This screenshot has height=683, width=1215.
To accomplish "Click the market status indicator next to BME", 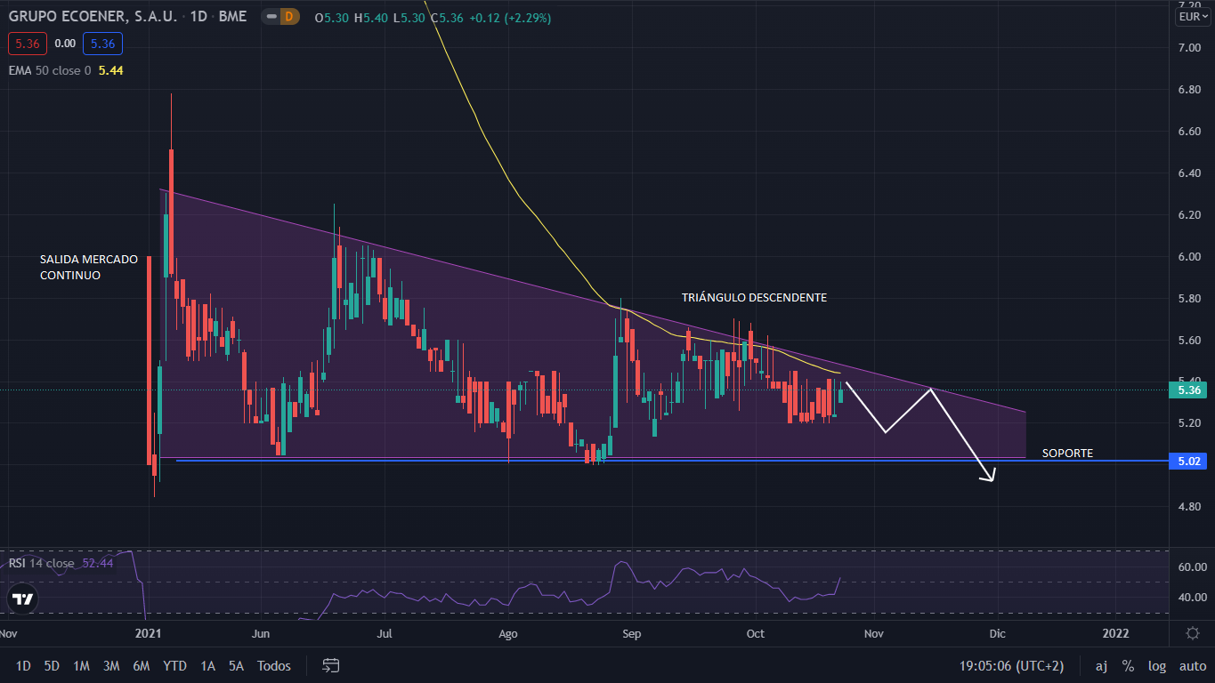I will [270, 17].
